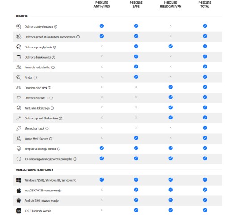Click the Finder info icon
Viewport: 229px width, 216px height.
[x=35, y=77]
